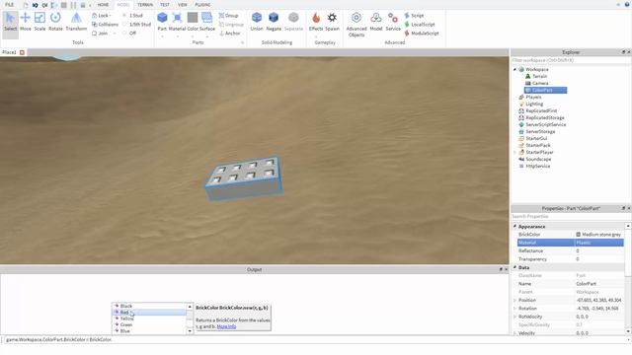Switch to the TERRAIN ribbon tab
Viewport: 632px width, 355px height.
tap(145, 4)
